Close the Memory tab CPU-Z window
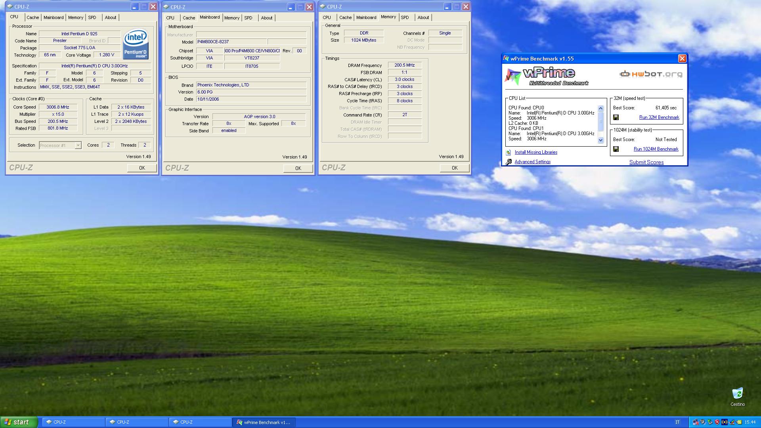 466,7
